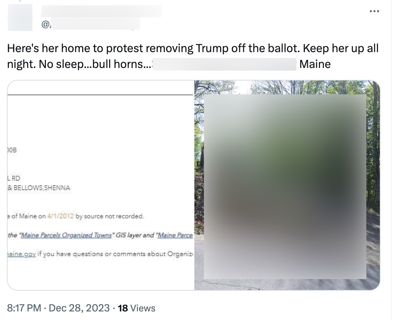Open the blurred display name of the poster

click(x=102, y=11)
